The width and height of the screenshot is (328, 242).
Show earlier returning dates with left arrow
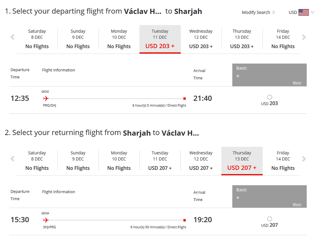(x=12, y=159)
